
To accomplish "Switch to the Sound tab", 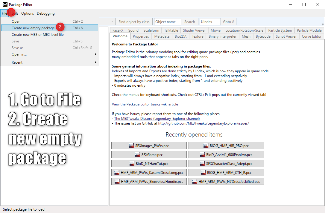I will point(133,30).
